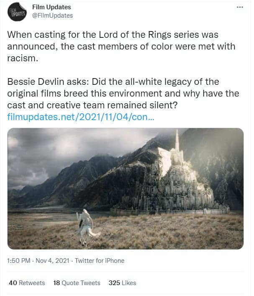Click the white tower spire in the image
Viewport: 254px width, 296px height.
(177, 140)
